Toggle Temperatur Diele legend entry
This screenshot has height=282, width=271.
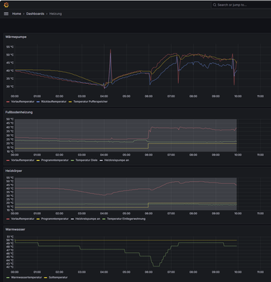[x=87, y=160]
